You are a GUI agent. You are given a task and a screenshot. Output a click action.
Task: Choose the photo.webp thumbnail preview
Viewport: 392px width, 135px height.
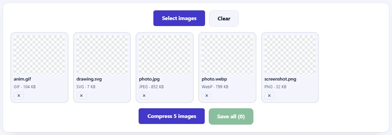227,54
